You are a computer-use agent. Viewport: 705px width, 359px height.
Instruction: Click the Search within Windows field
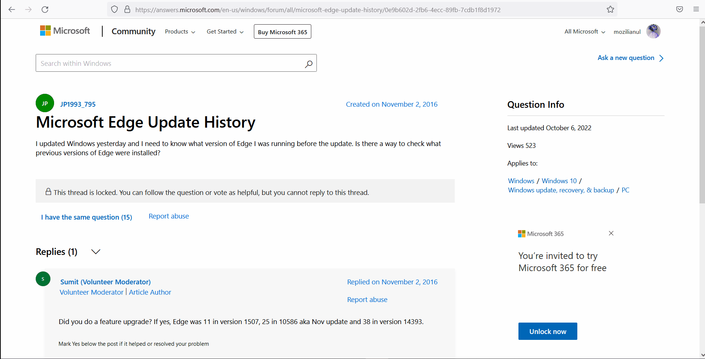(166, 63)
